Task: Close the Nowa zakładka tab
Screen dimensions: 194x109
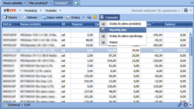Action: tap(25, 3)
